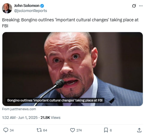Viewport: 144px width, 133px height.
Task: Open the @jsolomonReports handle link
Action: point(31,11)
